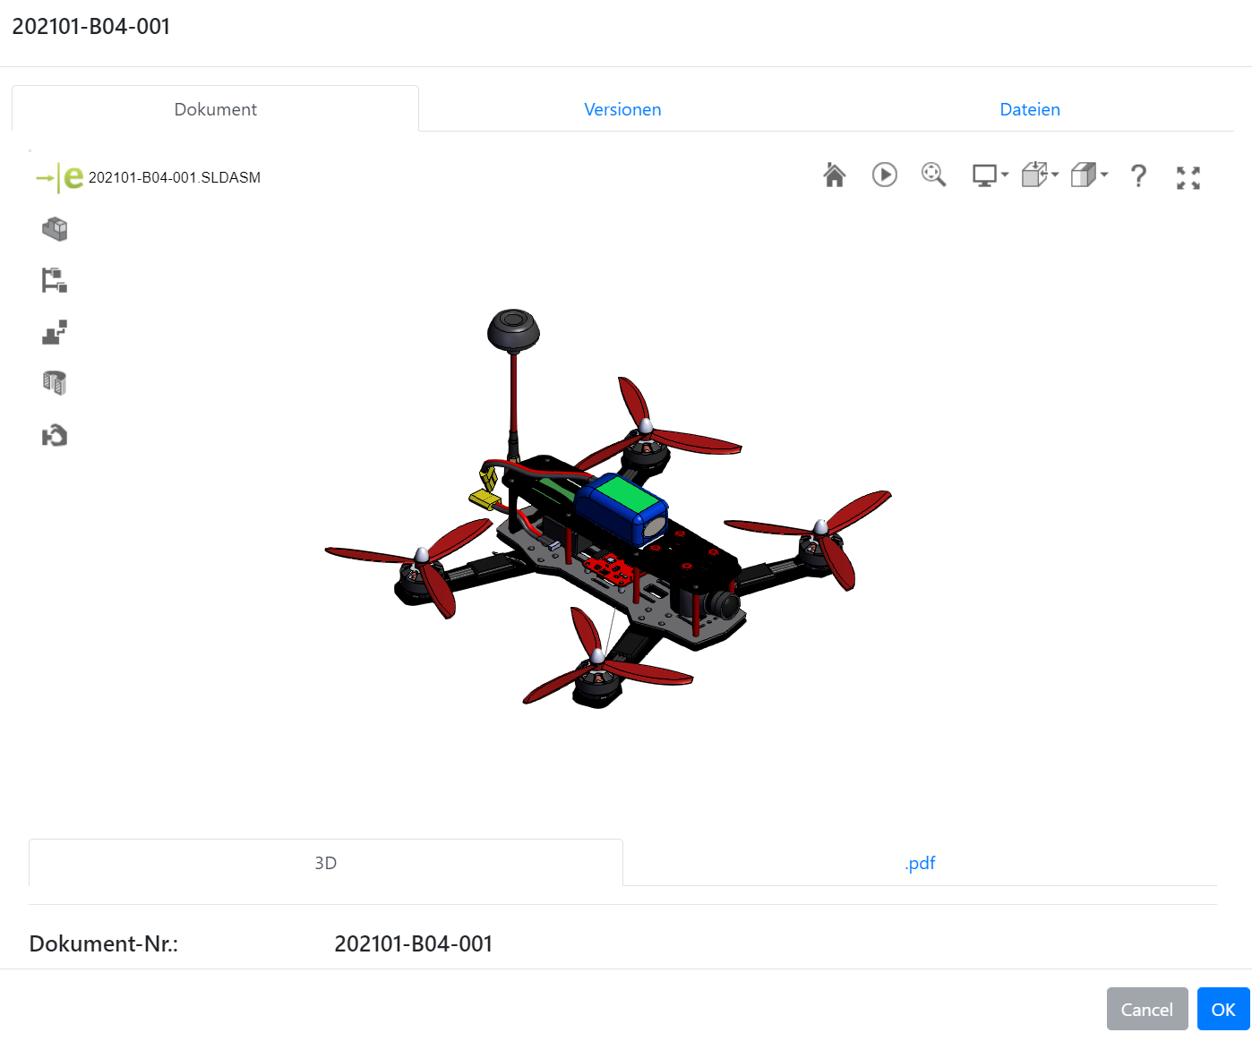Expand the view orientation cube dropdown
Image resolution: width=1252 pixels, height=1041 pixels.
[x=1040, y=175]
